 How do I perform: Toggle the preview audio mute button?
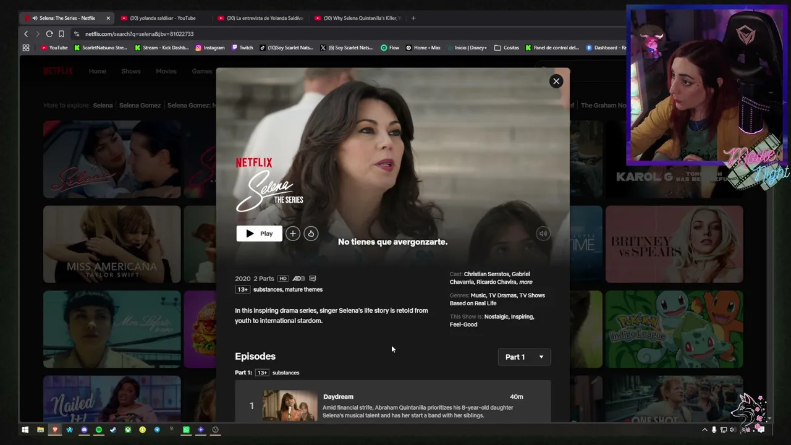[543, 234]
